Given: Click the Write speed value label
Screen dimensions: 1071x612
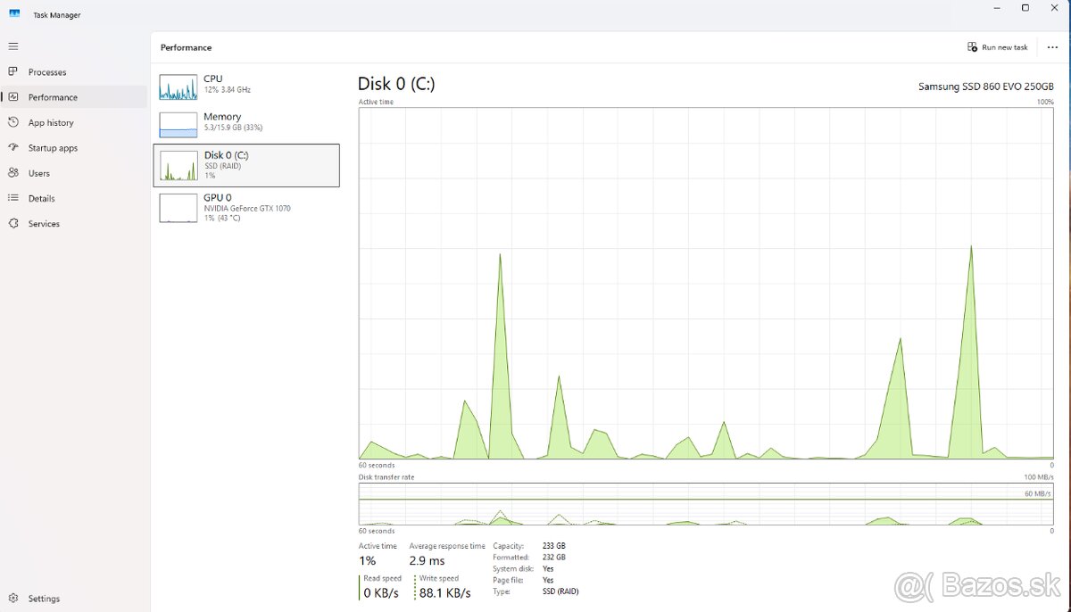Looking at the screenshot, I should (445, 592).
